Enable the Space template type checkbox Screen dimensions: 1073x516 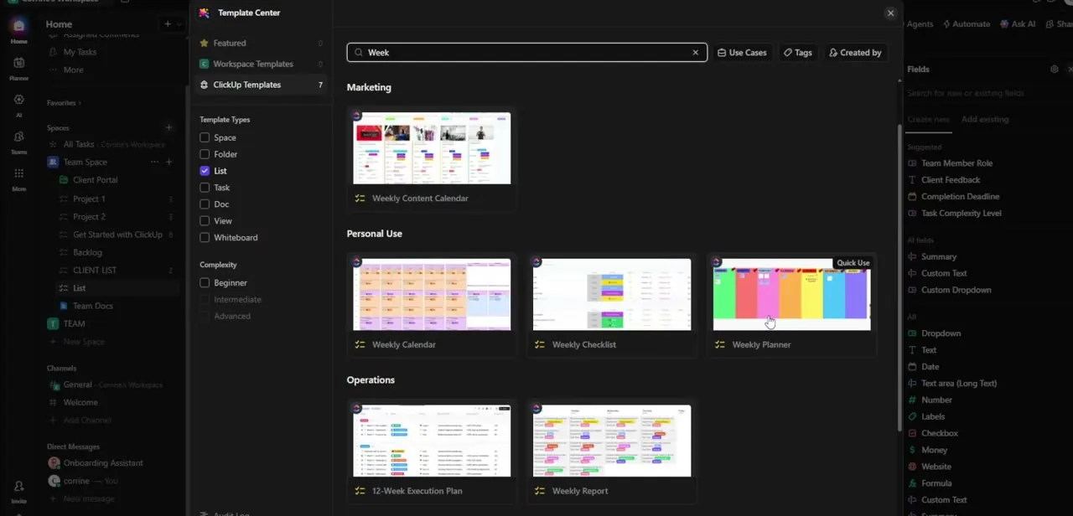pyautogui.click(x=205, y=137)
